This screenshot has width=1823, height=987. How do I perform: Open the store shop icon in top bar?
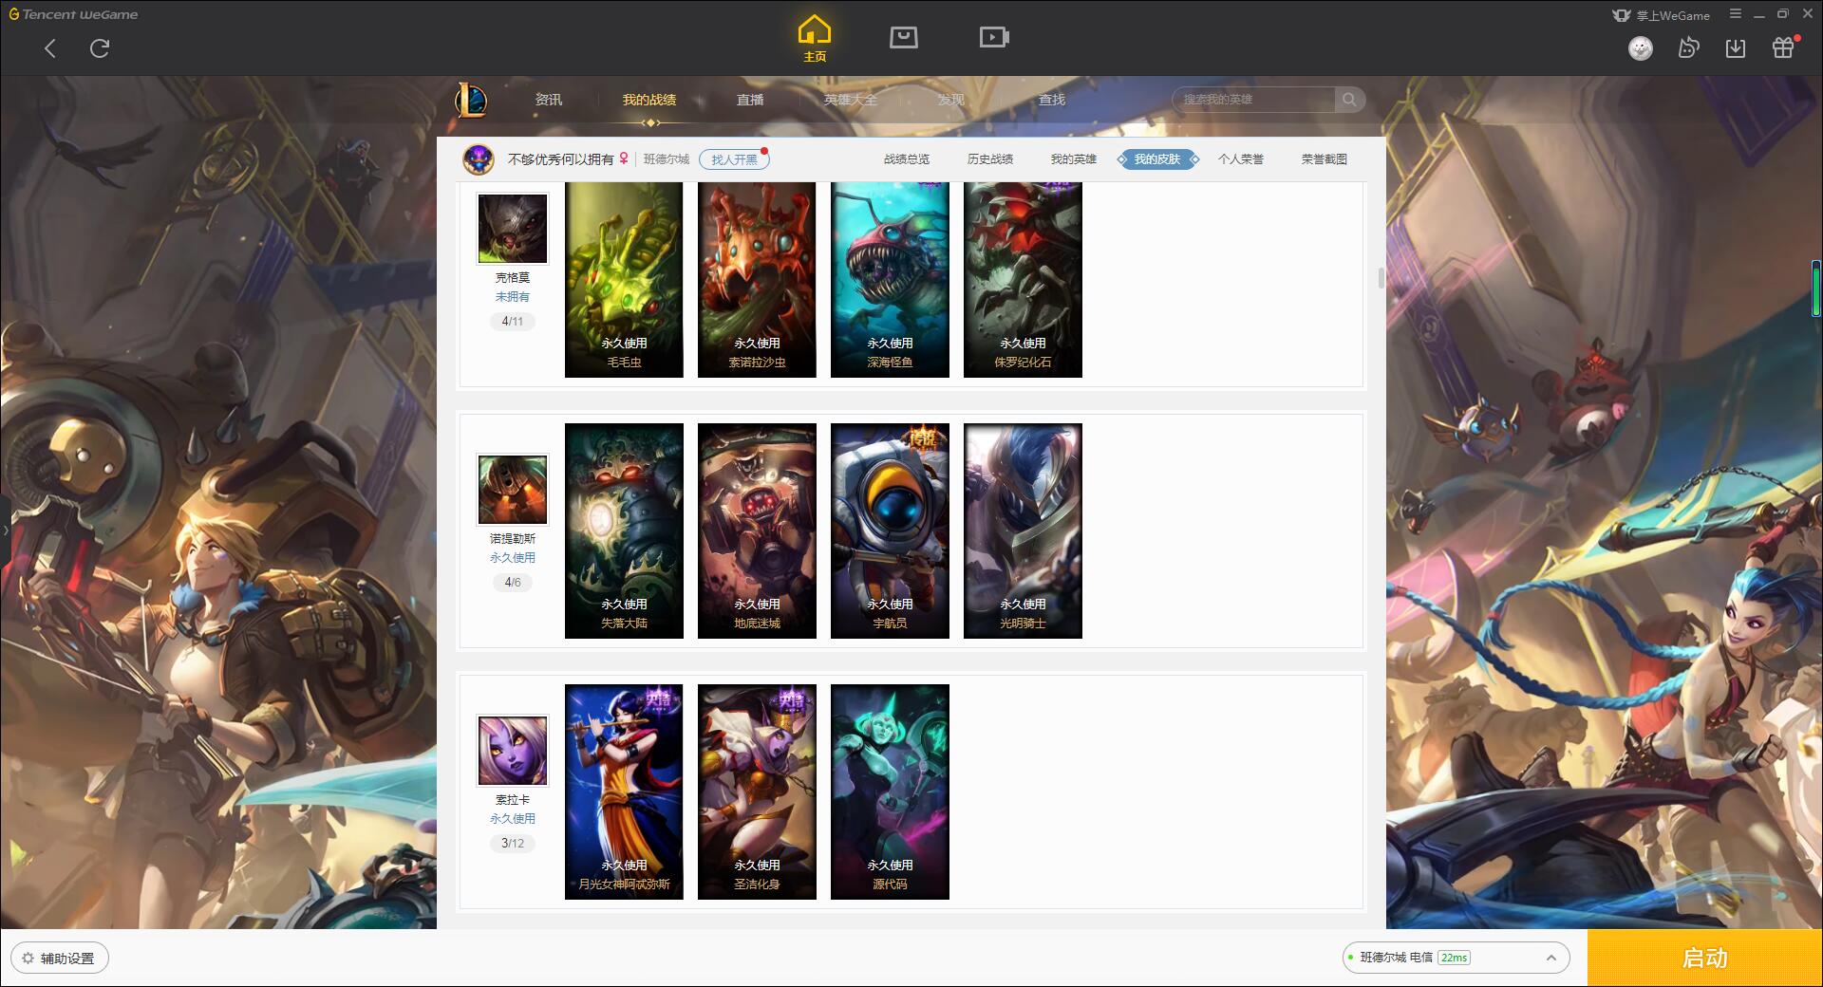pyautogui.click(x=904, y=37)
